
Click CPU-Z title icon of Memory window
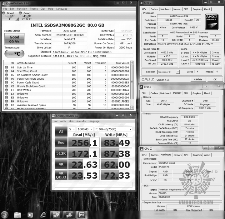click(x=141, y=87)
